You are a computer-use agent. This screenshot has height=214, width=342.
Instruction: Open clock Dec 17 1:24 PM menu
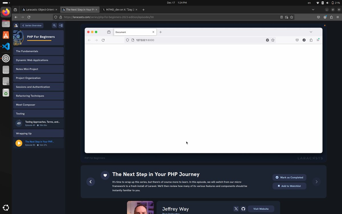[x=177, y=3]
